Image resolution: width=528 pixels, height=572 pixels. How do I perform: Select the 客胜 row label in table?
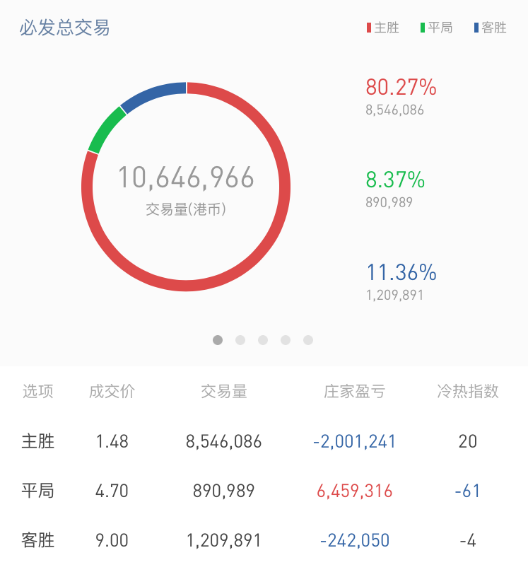click(38, 540)
